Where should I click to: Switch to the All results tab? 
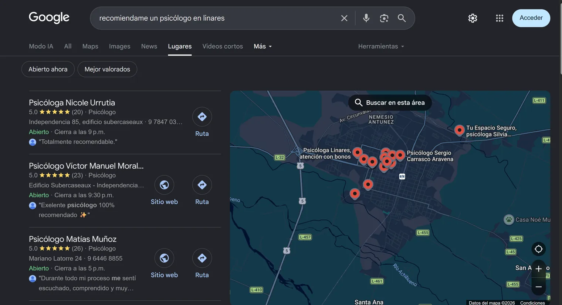click(68, 46)
